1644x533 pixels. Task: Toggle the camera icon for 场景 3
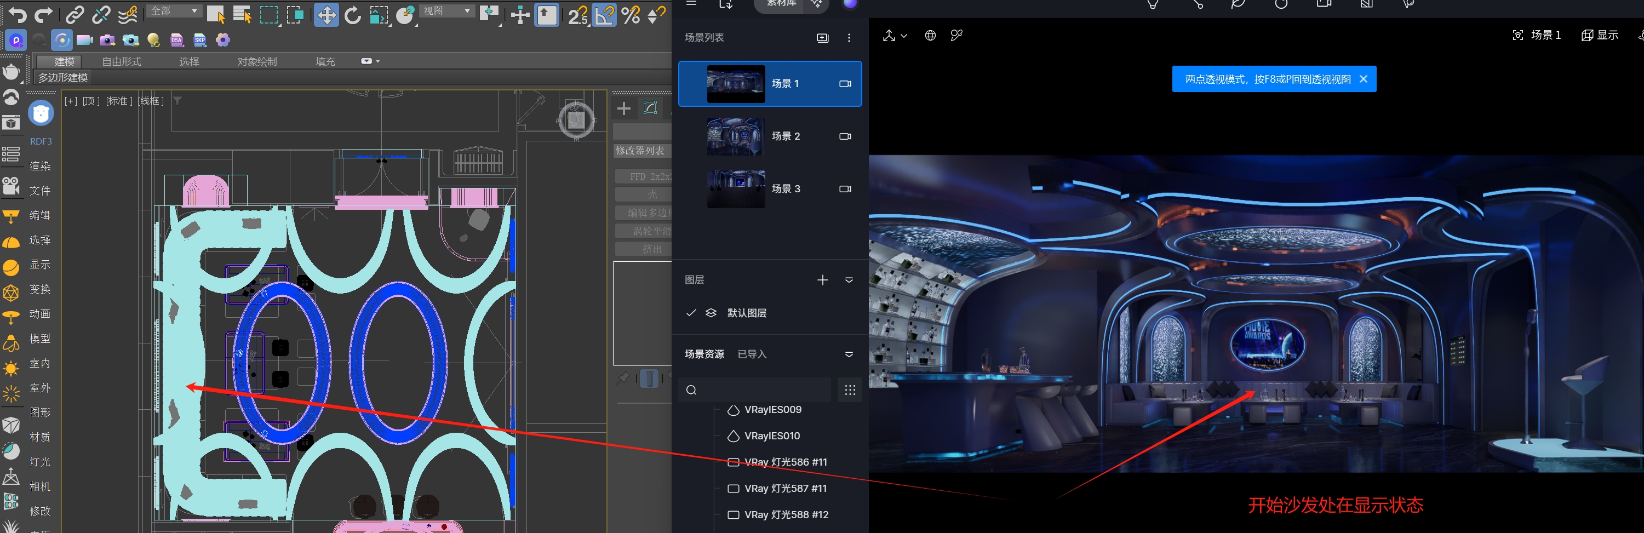click(x=845, y=189)
